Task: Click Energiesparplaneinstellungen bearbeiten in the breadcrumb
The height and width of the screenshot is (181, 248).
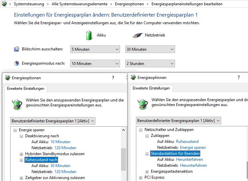Action: [x=187, y=4]
